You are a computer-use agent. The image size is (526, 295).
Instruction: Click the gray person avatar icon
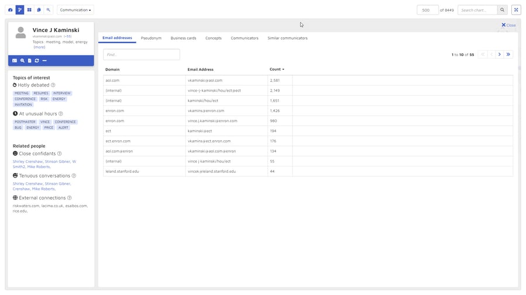pos(21,33)
